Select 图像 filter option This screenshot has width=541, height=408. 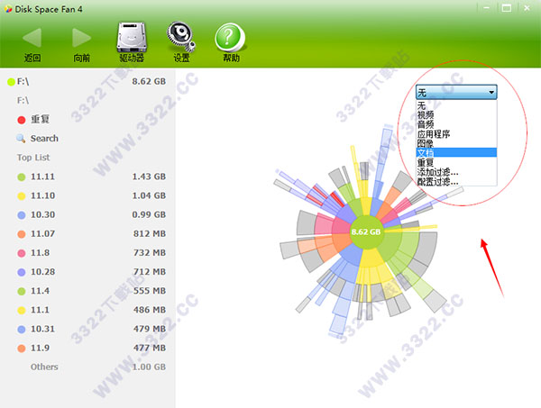coord(456,143)
